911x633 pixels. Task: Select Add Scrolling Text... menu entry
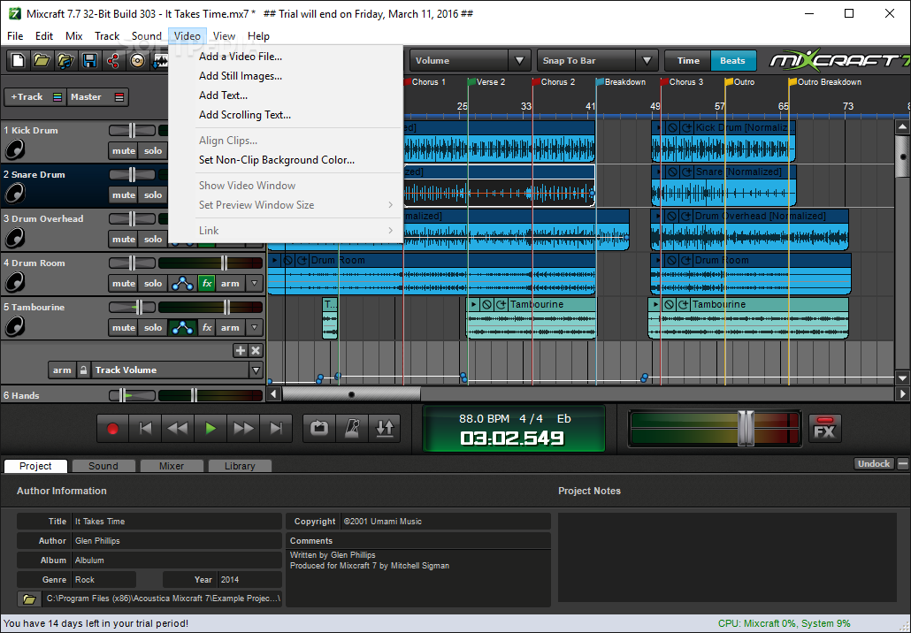tap(245, 115)
